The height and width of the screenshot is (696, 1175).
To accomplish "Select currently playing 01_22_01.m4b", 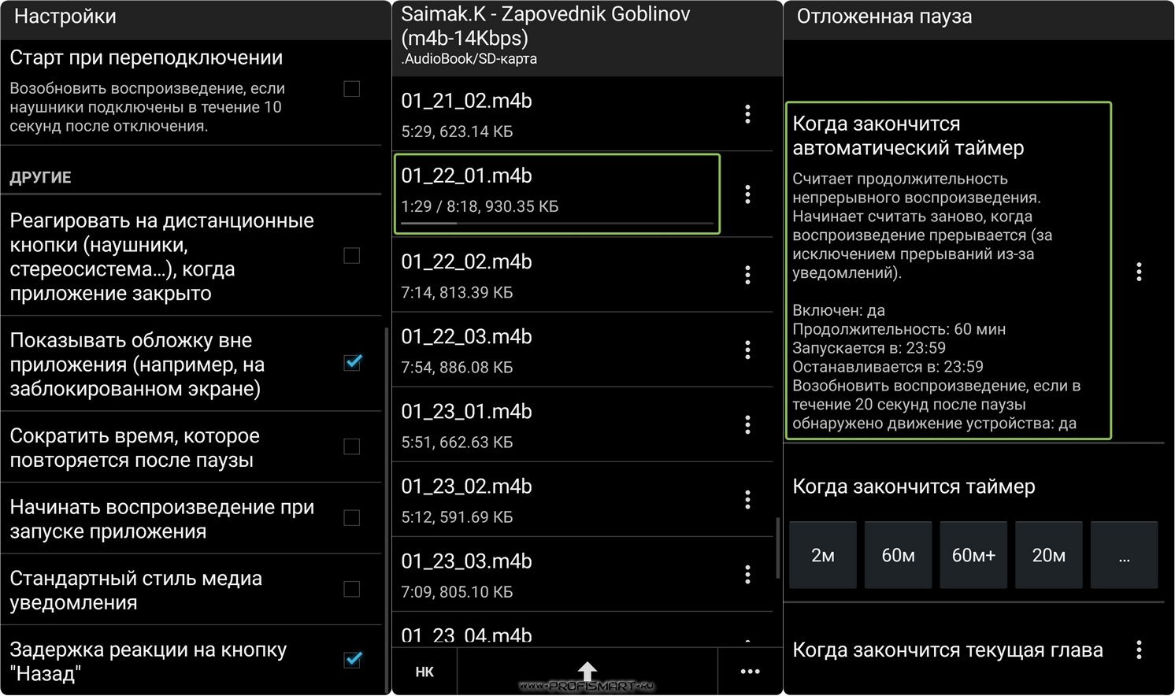I will click(x=556, y=194).
